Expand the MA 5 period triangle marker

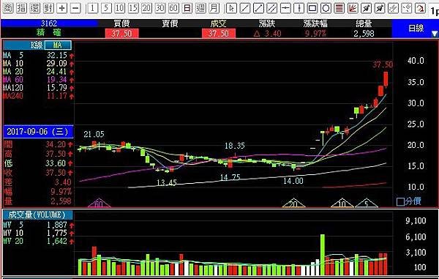tap(367, 204)
